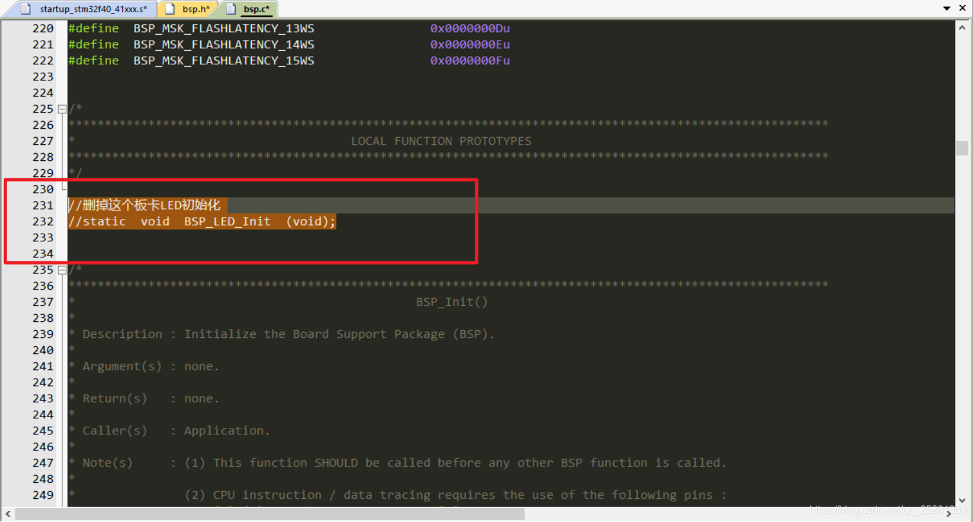973x522 pixels.
Task: Click the file icon on the bsp.c* tab
Action: 231,9
